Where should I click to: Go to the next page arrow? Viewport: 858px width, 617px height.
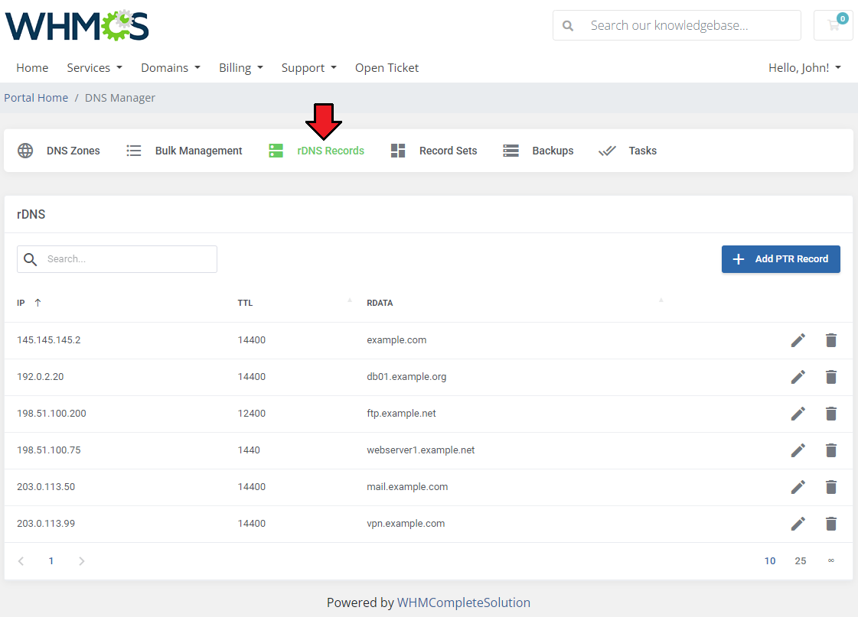(82, 560)
